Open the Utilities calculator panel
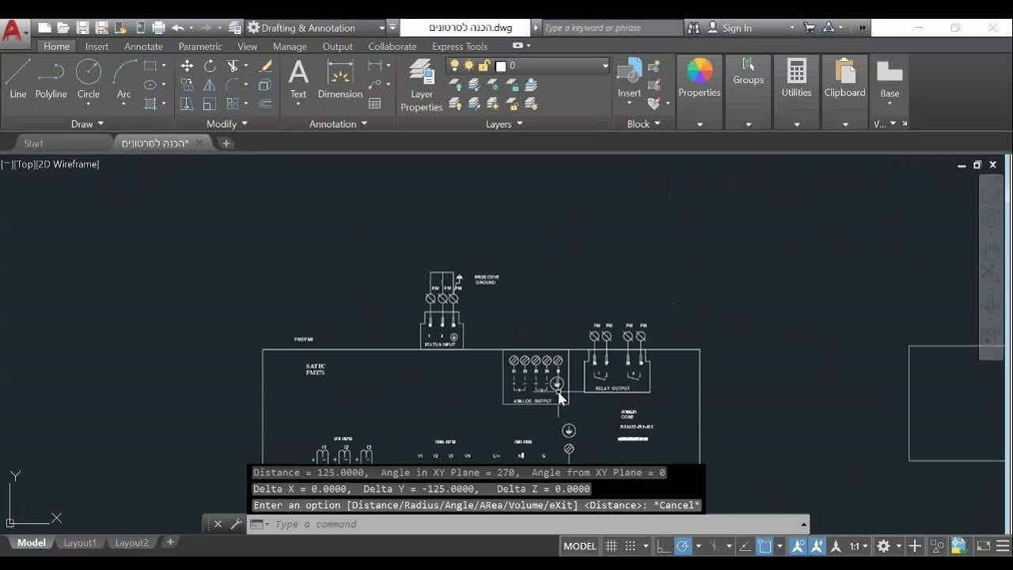Viewport: 1013px width, 570px height. (797, 78)
